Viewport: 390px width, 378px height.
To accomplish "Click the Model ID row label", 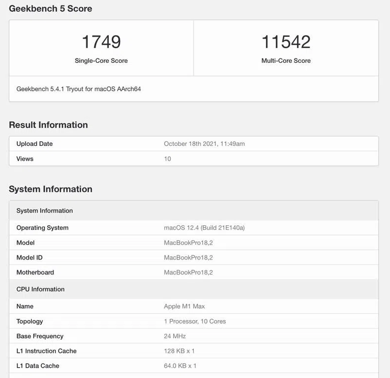I will coord(29,257).
